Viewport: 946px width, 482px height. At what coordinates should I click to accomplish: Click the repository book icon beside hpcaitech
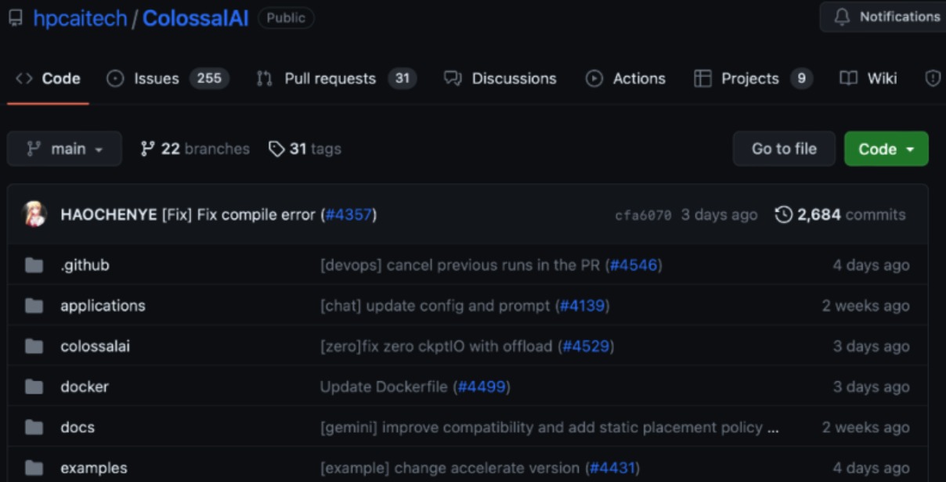click(16, 18)
